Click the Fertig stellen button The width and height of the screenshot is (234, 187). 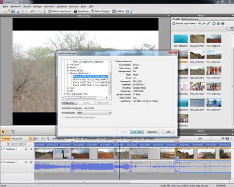[x=137, y=132]
